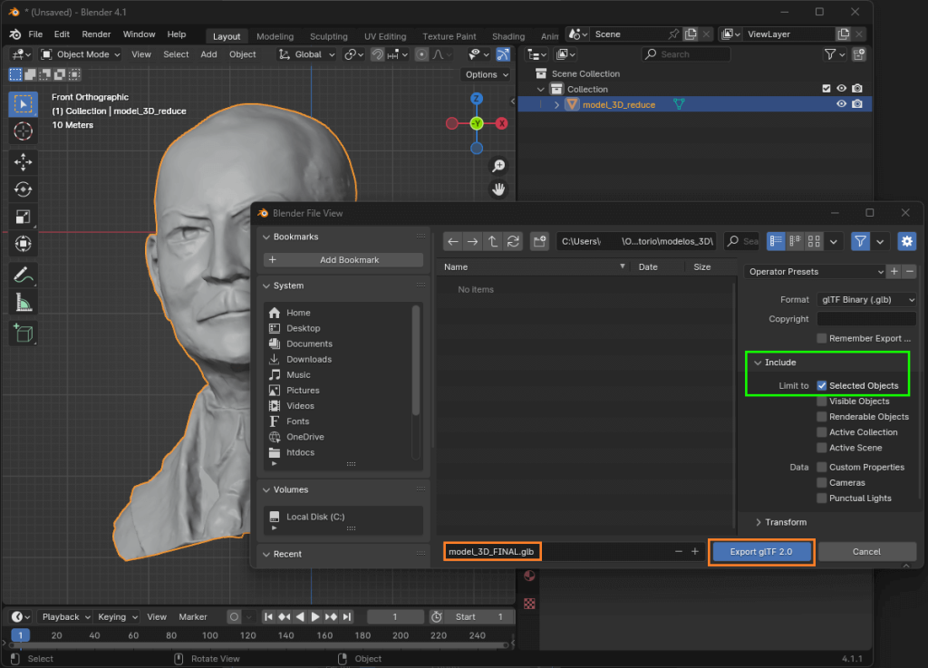Switch to Sculpting workspace tab
This screenshot has width=928, height=668.
coord(328,36)
